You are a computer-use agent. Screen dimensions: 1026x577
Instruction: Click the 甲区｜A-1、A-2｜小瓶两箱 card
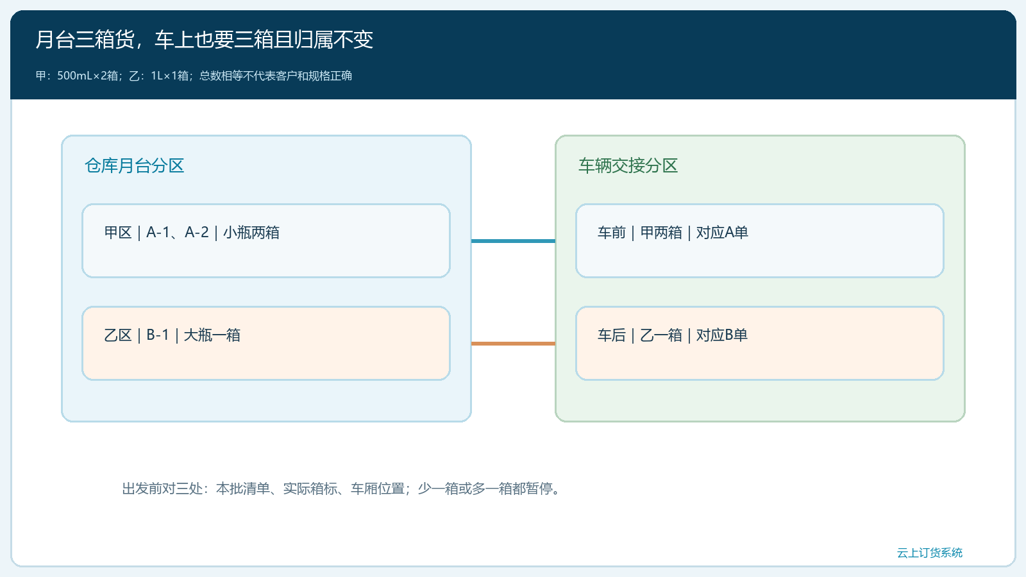266,240
